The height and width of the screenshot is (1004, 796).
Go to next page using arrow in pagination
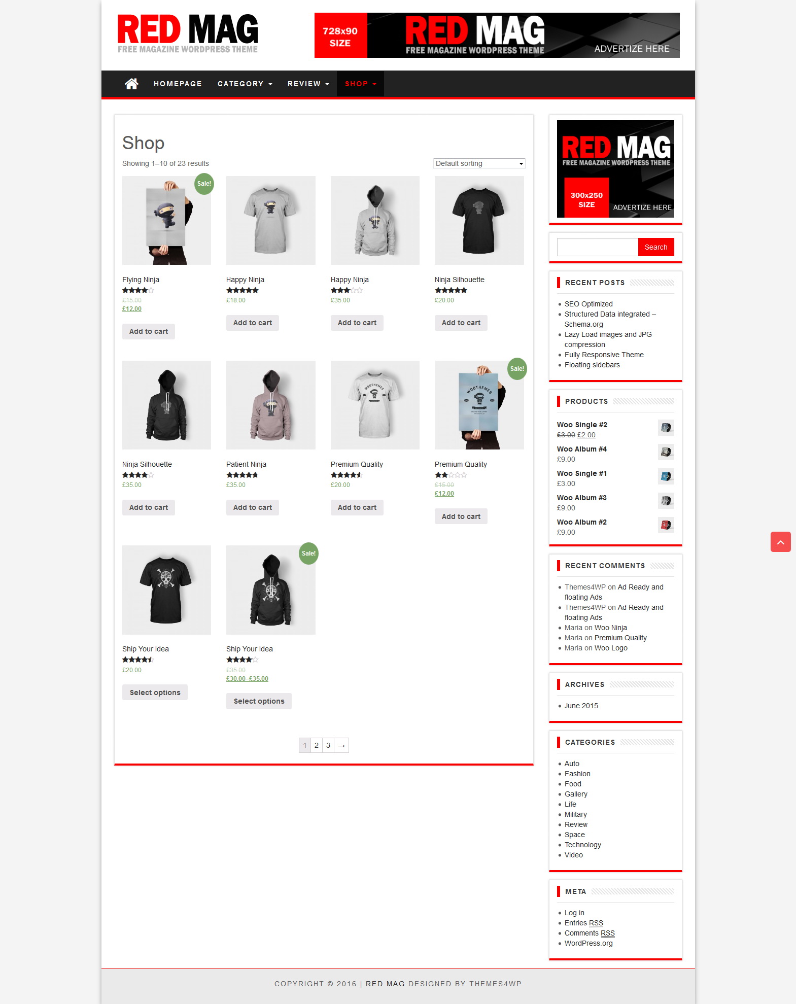click(x=341, y=745)
